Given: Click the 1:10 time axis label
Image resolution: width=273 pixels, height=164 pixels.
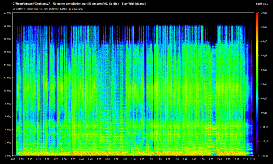Looking at the screenshot, I should pyautogui.click(x=133, y=159).
